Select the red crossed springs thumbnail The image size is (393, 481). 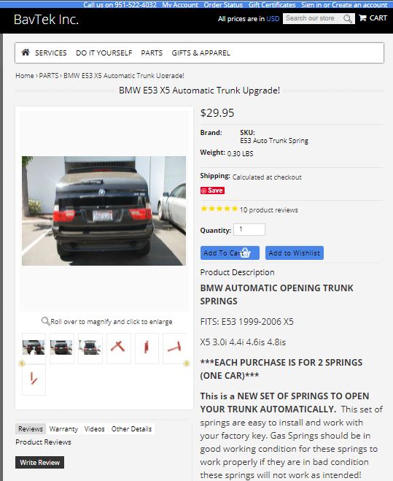pyautogui.click(x=118, y=347)
